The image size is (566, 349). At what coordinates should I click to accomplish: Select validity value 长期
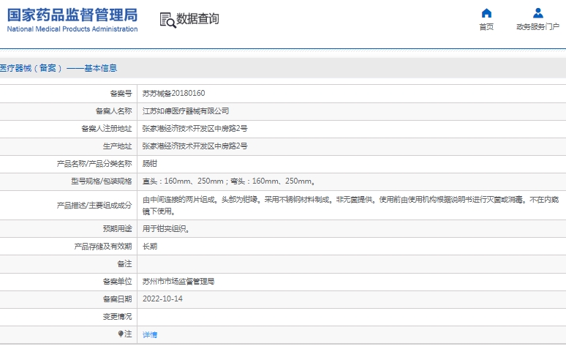tap(150, 247)
